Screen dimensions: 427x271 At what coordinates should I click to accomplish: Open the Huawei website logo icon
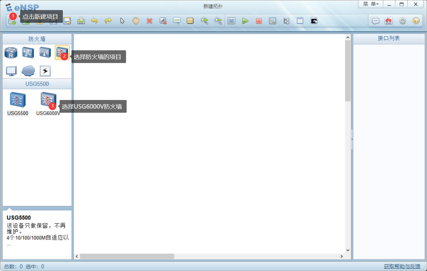click(x=389, y=21)
